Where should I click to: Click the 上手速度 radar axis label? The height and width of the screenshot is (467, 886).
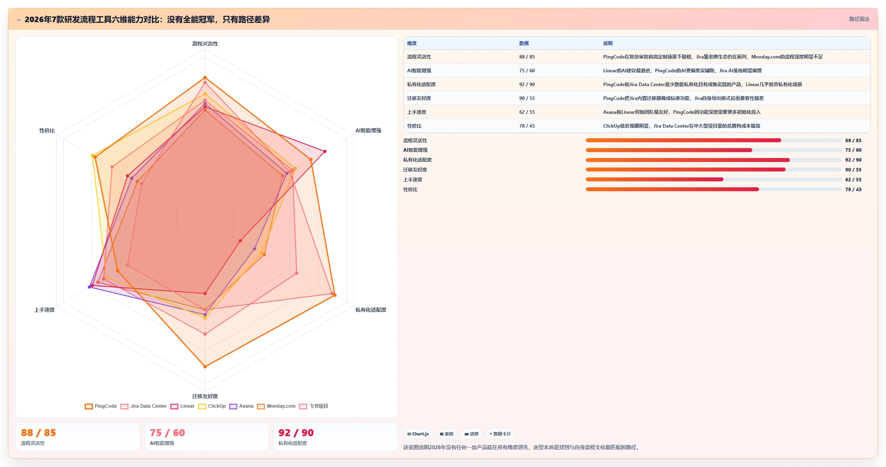tap(44, 310)
